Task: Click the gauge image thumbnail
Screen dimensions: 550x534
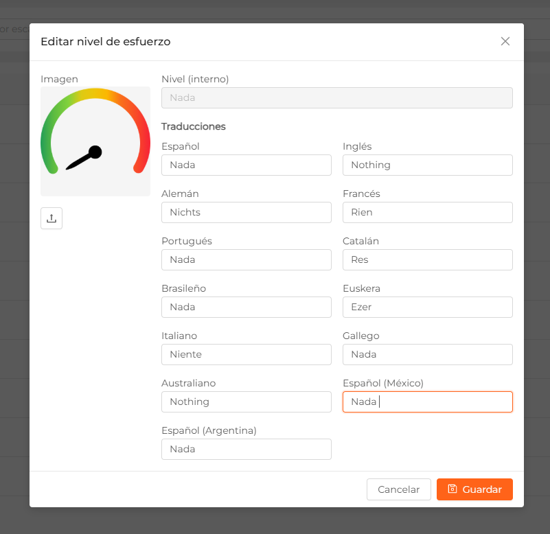Action: (95, 141)
